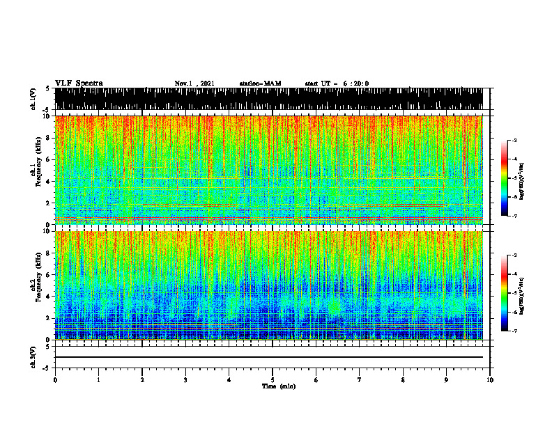Click time axis tick label "8"
The height and width of the screenshot is (426, 552).
(403, 380)
